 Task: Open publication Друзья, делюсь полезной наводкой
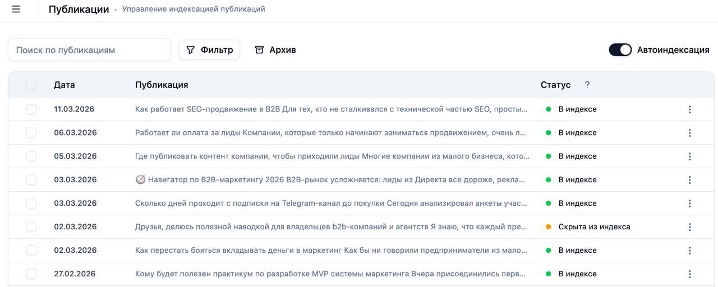point(331,227)
